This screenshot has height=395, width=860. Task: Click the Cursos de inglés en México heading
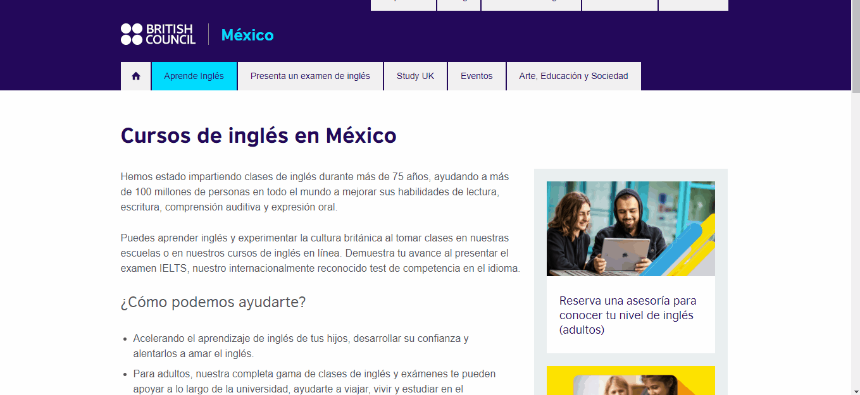tap(258, 135)
